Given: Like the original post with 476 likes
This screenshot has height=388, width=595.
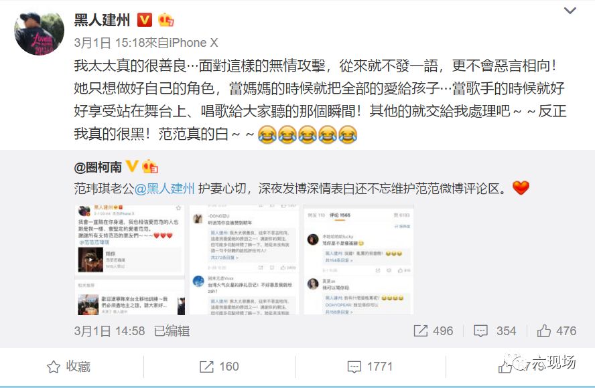Looking at the screenshot, I should point(557,330).
